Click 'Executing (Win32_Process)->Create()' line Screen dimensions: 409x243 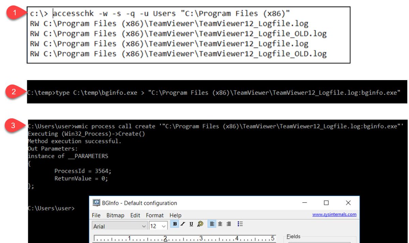coord(86,134)
